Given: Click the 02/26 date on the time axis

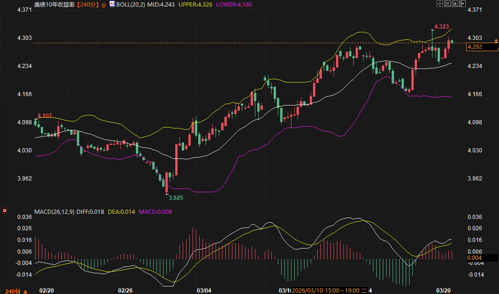Looking at the screenshot, I should tap(126, 291).
